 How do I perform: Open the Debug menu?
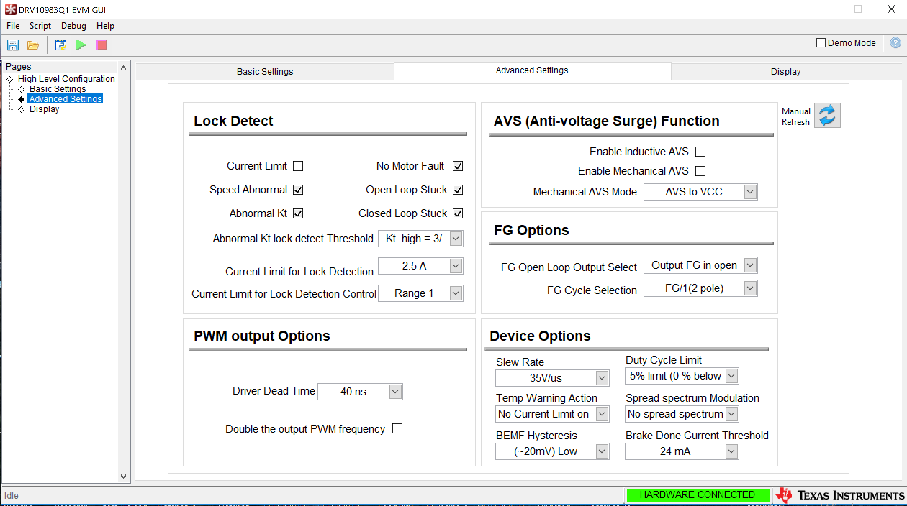click(73, 26)
